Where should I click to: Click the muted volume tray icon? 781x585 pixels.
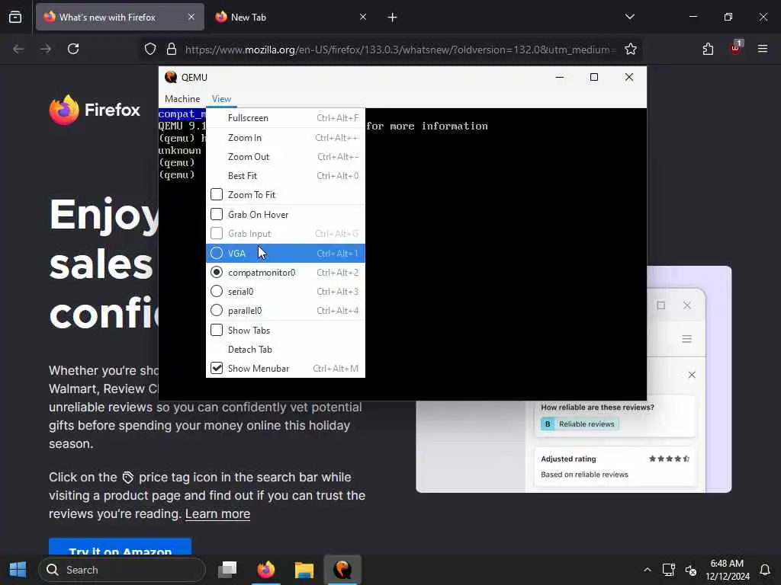(x=691, y=570)
